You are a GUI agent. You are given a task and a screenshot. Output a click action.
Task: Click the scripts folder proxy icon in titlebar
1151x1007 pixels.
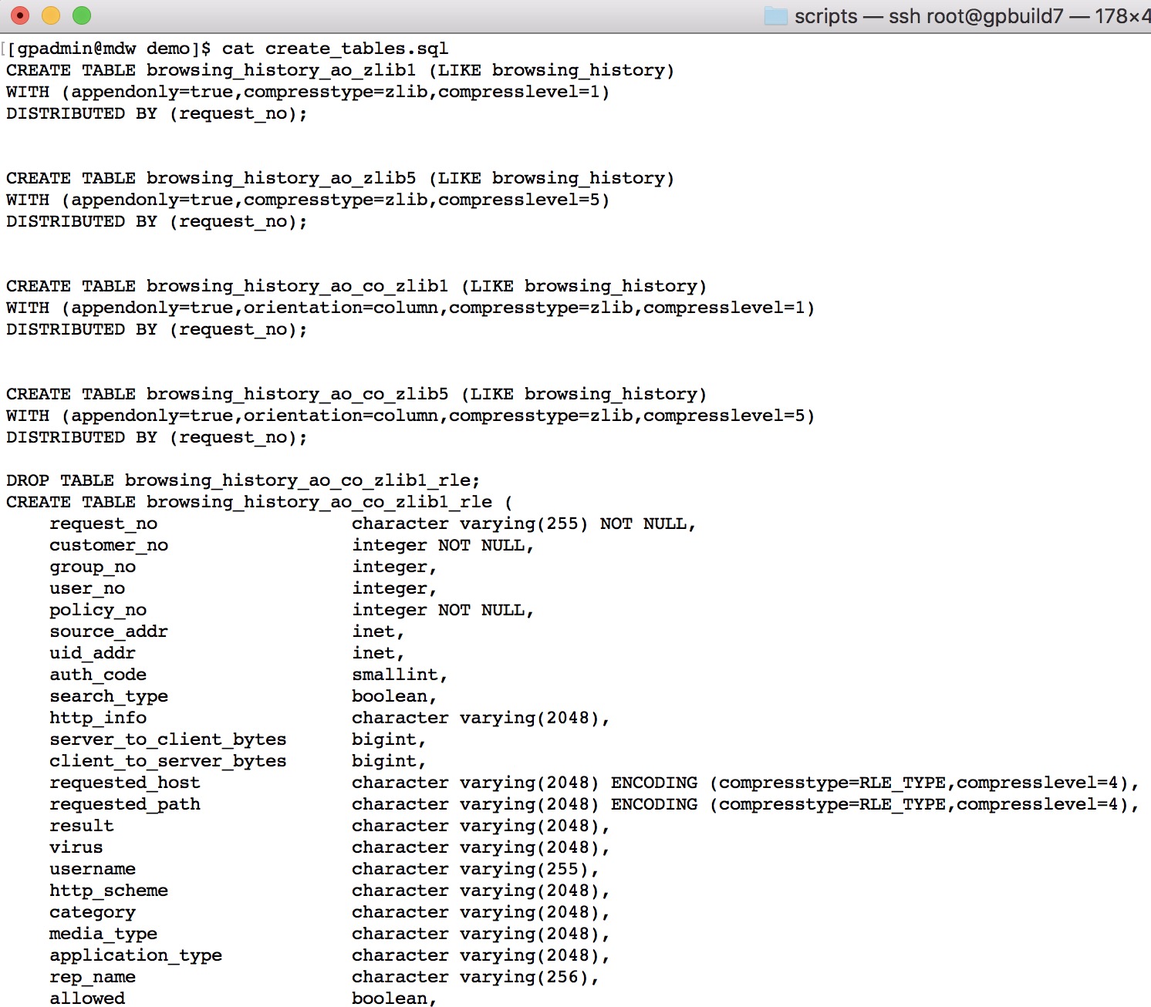tap(774, 15)
